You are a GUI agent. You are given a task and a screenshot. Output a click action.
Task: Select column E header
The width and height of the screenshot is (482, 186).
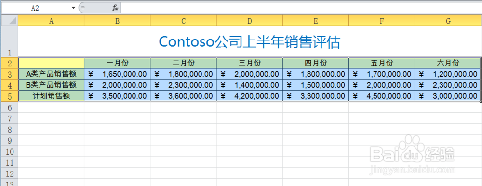tap(315, 21)
